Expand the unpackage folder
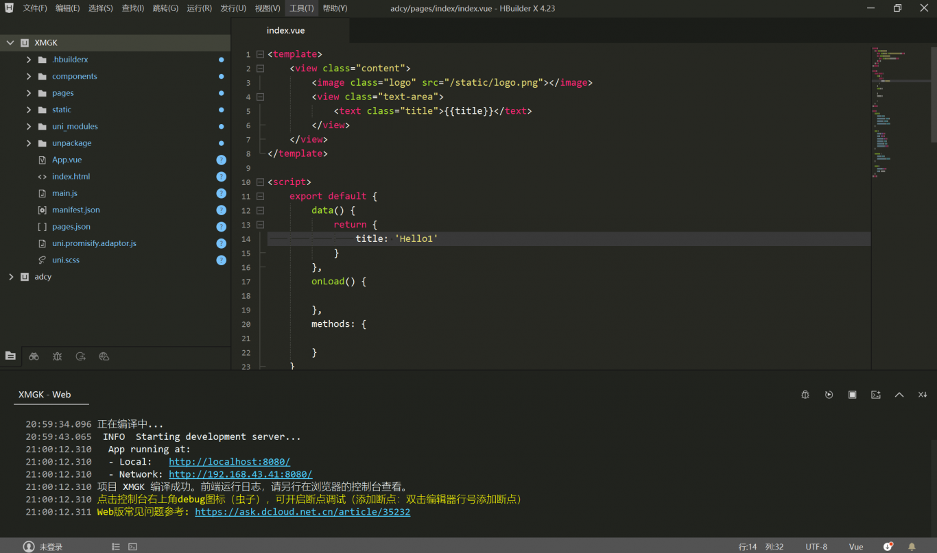The image size is (937, 553). click(x=29, y=143)
